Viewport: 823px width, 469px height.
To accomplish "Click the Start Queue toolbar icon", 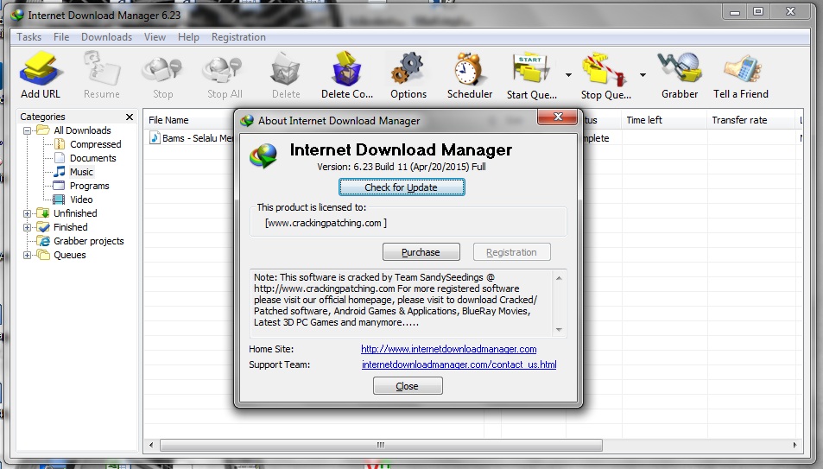I will pyautogui.click(x=531, y=69).
